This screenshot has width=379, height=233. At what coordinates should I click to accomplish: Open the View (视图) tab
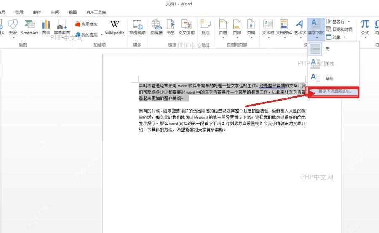(x=72, y=12)
